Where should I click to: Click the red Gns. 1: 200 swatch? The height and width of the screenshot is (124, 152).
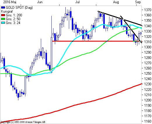tap(3, 15)
